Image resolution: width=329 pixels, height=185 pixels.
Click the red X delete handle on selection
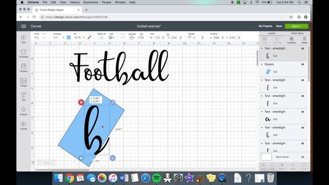coord(81,102)
